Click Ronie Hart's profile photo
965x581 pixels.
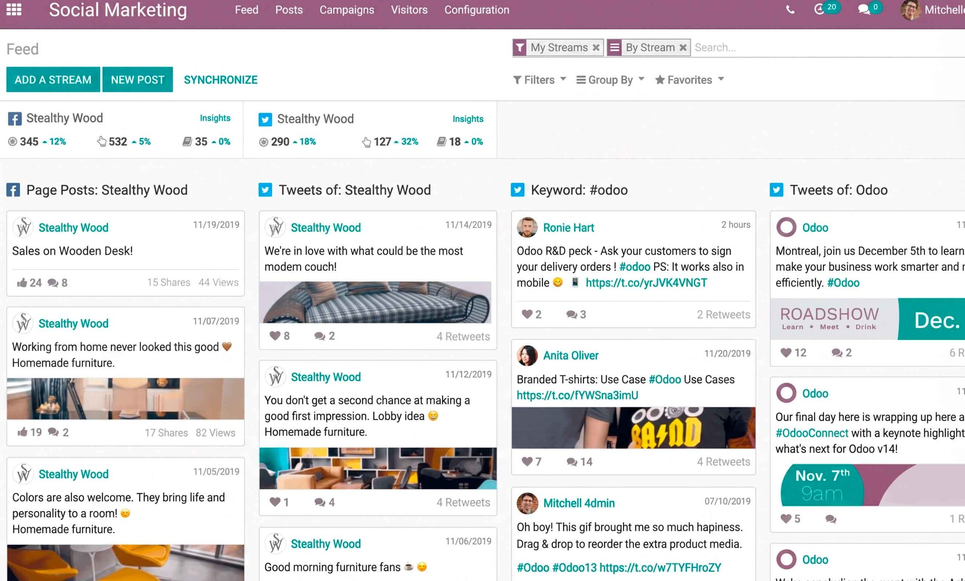(527, 227)
